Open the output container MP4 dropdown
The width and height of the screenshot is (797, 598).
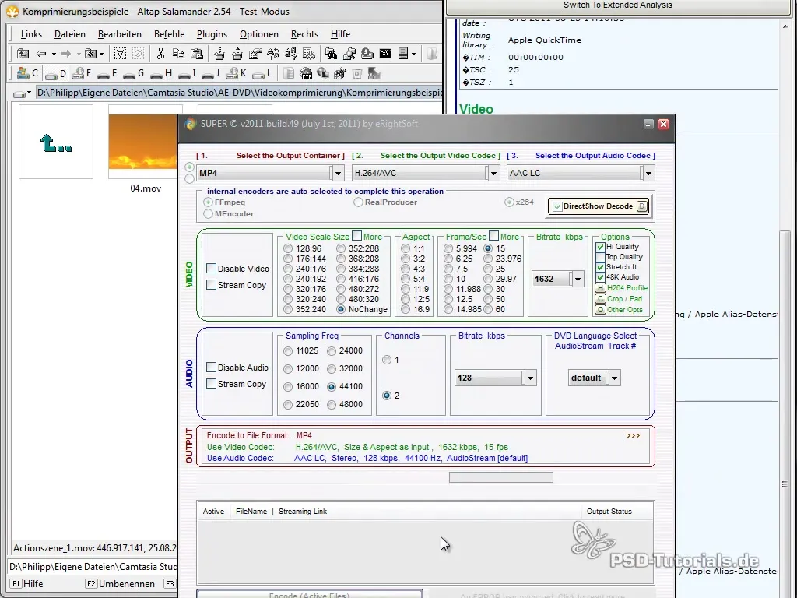338,174
